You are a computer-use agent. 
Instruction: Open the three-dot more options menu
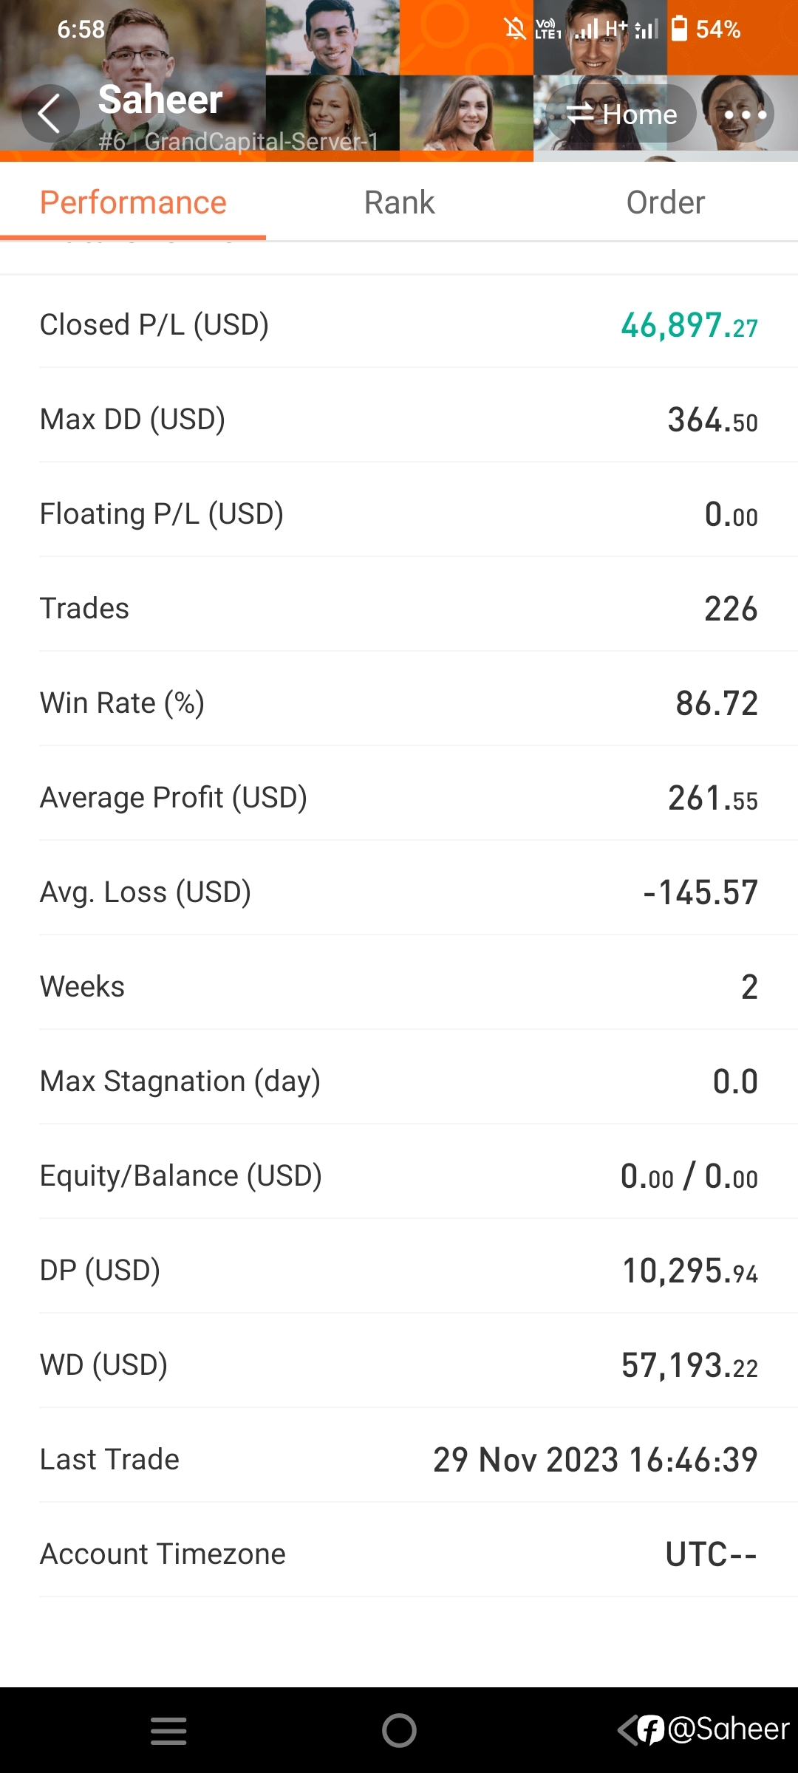(745, 115)
